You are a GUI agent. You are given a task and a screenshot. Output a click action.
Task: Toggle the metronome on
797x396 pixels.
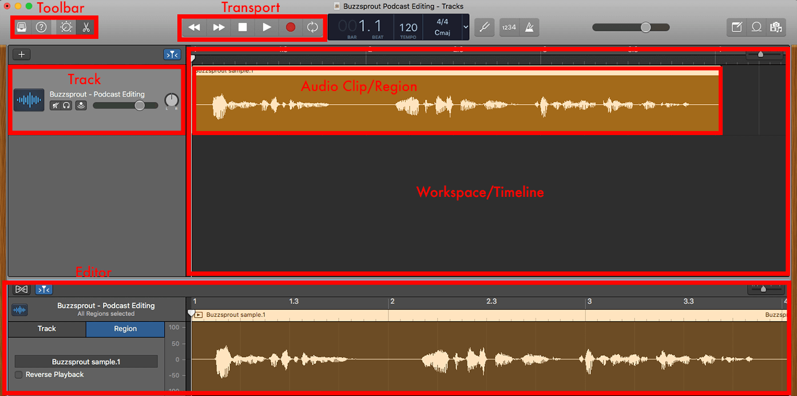coord(529,27)
